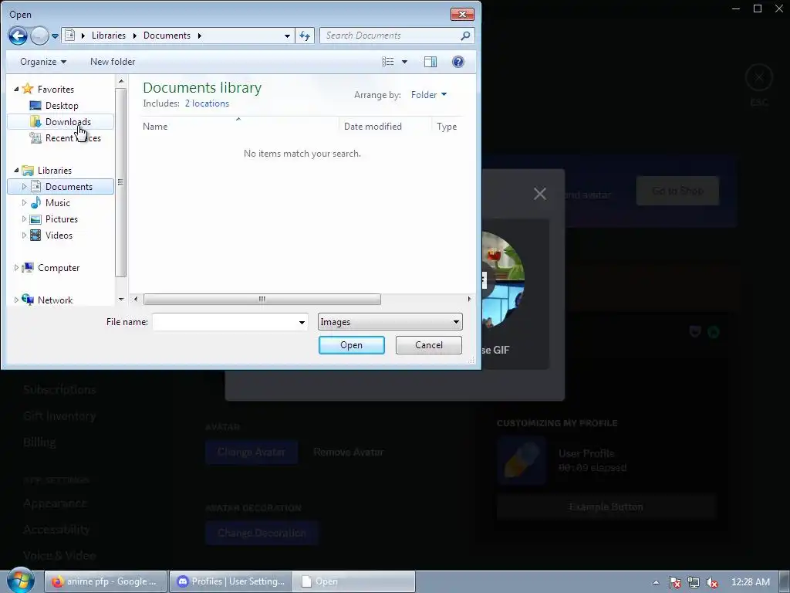The width and height of the screenshot is (790, 593).
Task: Click the greyed Forward arrow button
Action: pyautogui.click(x=39, y=36)
